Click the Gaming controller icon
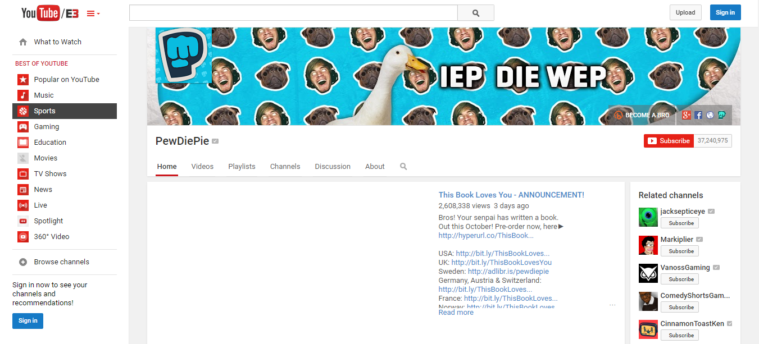 [x=23, y=127]
